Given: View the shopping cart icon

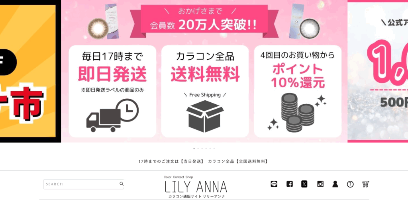Looking at the screenshot, I should point(366,184).
